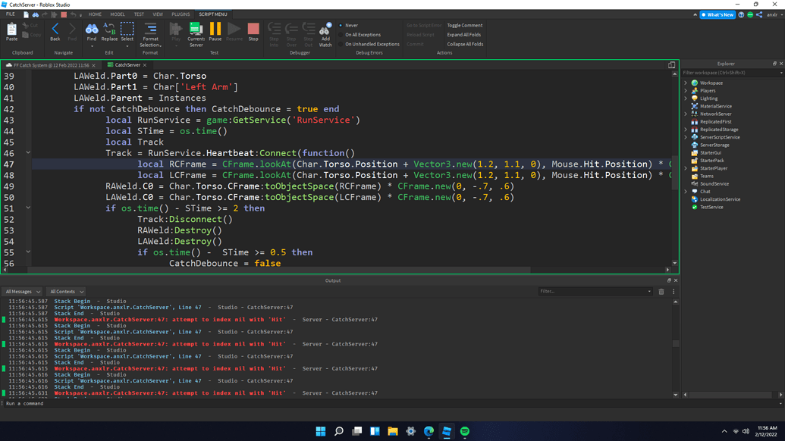Open the All Messages dropdown
Viewport: 785px width, 441px height.
(22, 292)
